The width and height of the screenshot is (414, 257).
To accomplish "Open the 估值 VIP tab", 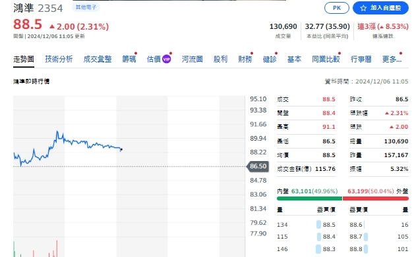I will click(x=159, y=59).
